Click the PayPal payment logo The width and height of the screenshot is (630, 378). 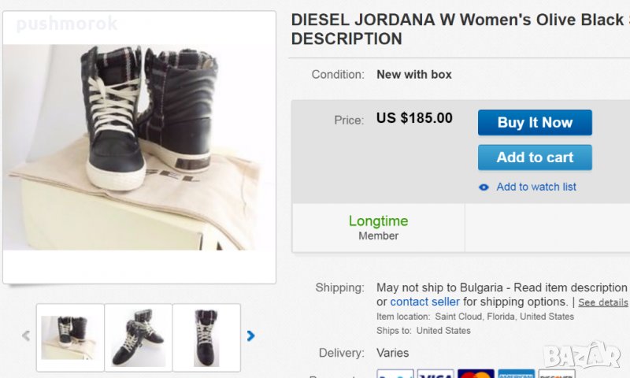coord(395,373)
